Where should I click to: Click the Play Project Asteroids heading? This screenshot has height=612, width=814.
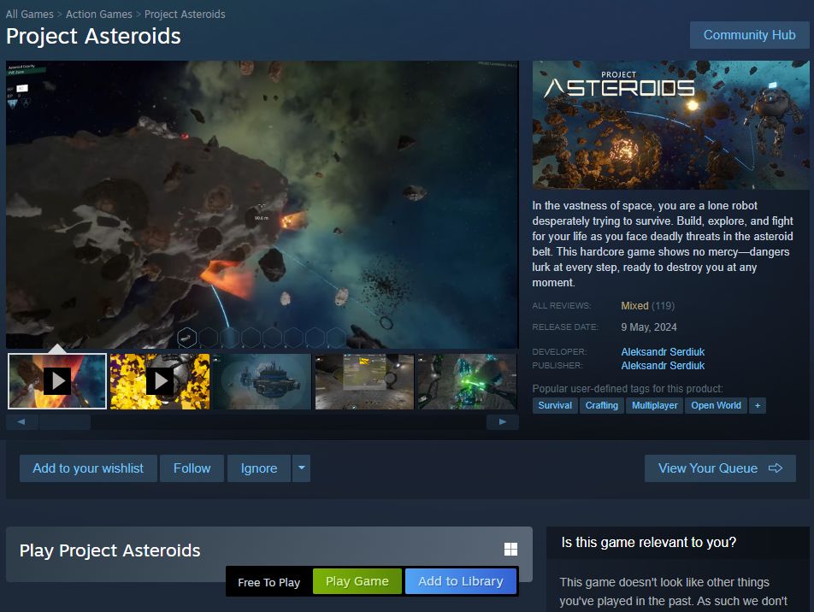point(109,550)
